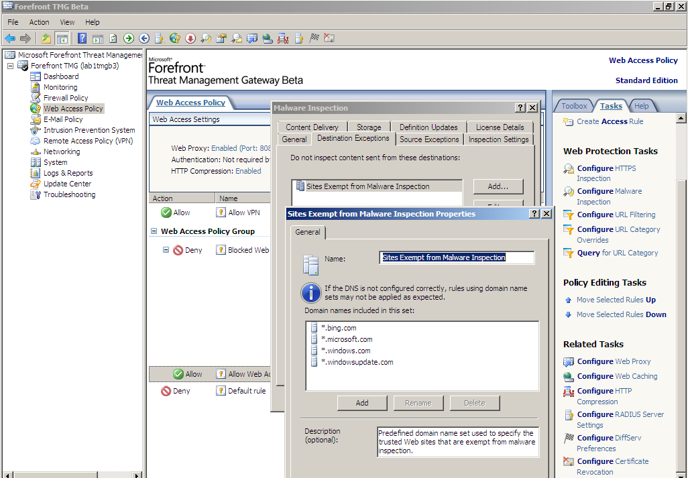Viewport: 688px width, 478px height.
Task: Switch to the Definition Updates tab
Action: point(428,127)
